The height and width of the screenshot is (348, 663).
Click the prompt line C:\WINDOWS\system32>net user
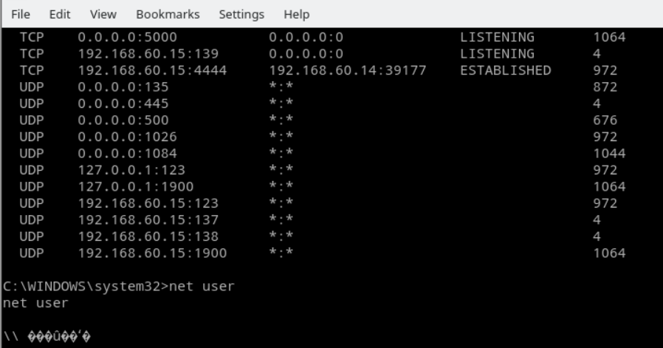pos(118,287)
